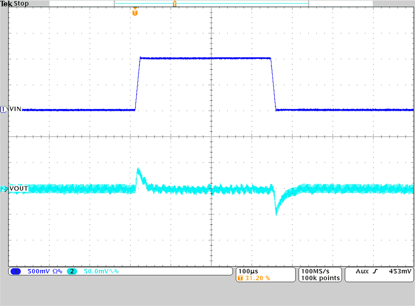This screenshot has height=306, width=415.
Task: Click the VOUT waveform label
Action: point(19,188)
